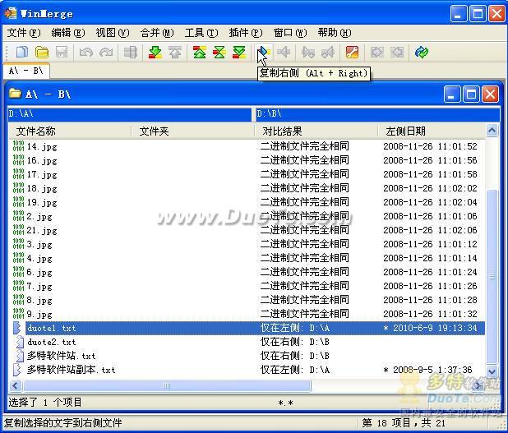Click the Copy Right (复制右侧) toolbar icon
The image size is (508, 433).
coord(264,52)
